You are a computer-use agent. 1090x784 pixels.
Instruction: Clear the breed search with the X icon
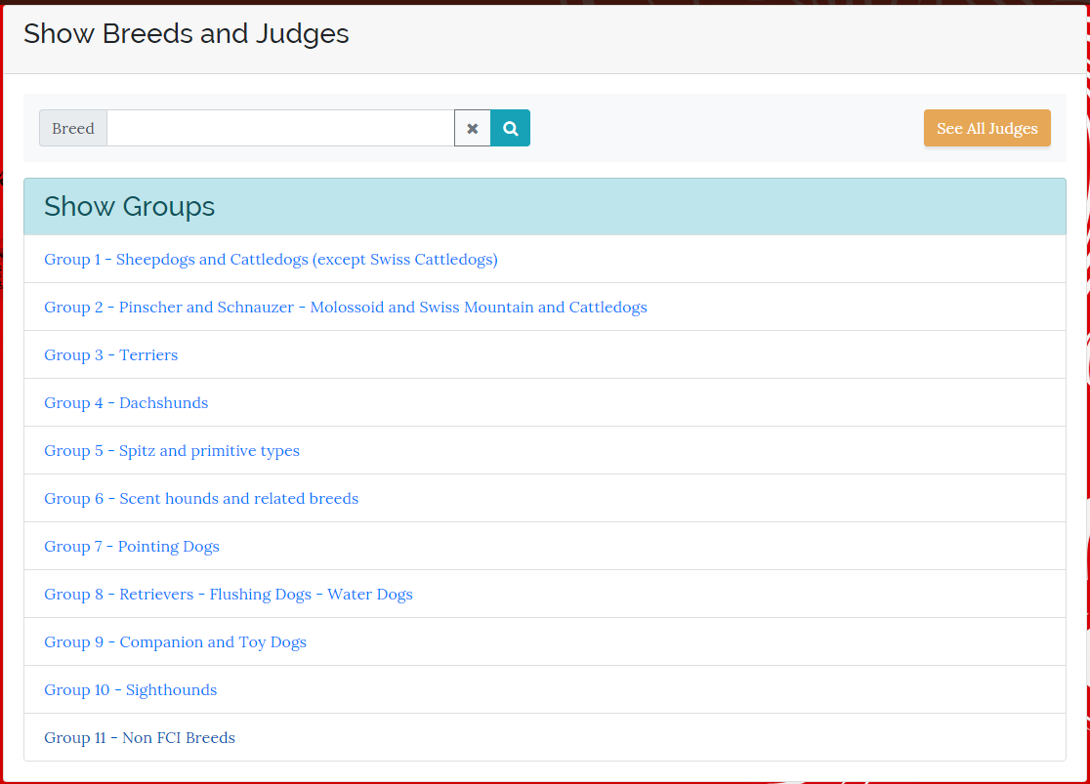click(473, 128)
